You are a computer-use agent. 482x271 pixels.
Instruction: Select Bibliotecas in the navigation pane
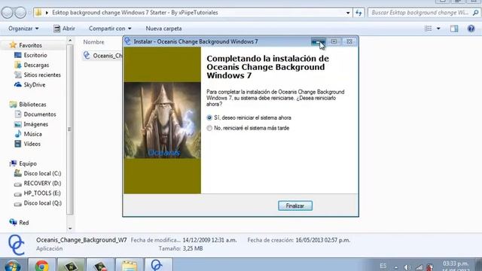[28, 105]
